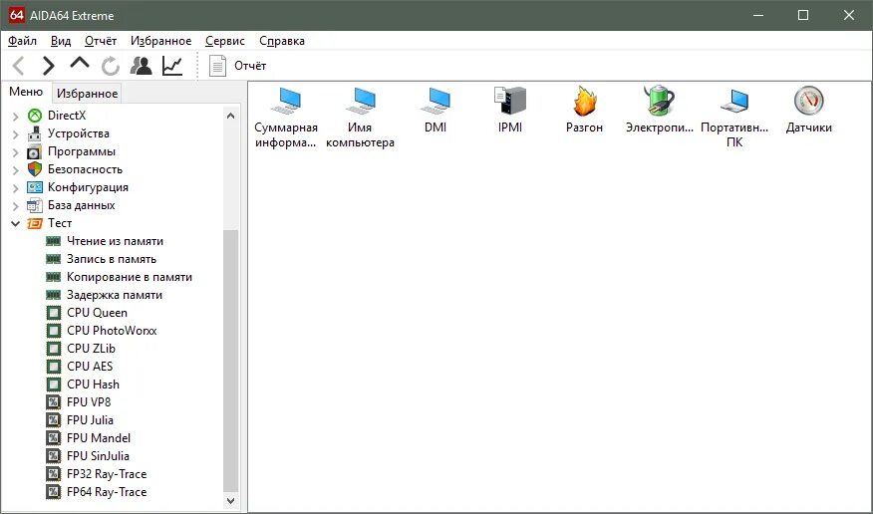Click the AIDA64 title bar app icon
The height and width of the screenshot is (514, 873).
(x=17, y=15)
